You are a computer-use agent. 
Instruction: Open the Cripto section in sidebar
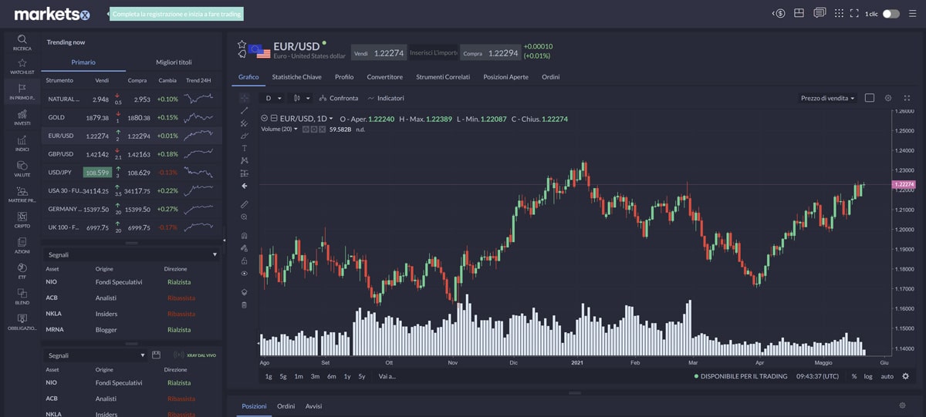[22, 218]
